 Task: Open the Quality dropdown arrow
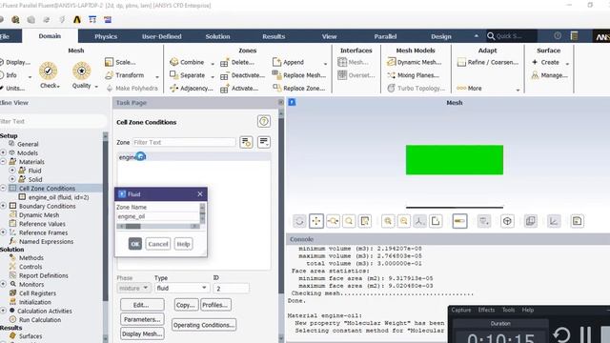click(x=96, y=87)
